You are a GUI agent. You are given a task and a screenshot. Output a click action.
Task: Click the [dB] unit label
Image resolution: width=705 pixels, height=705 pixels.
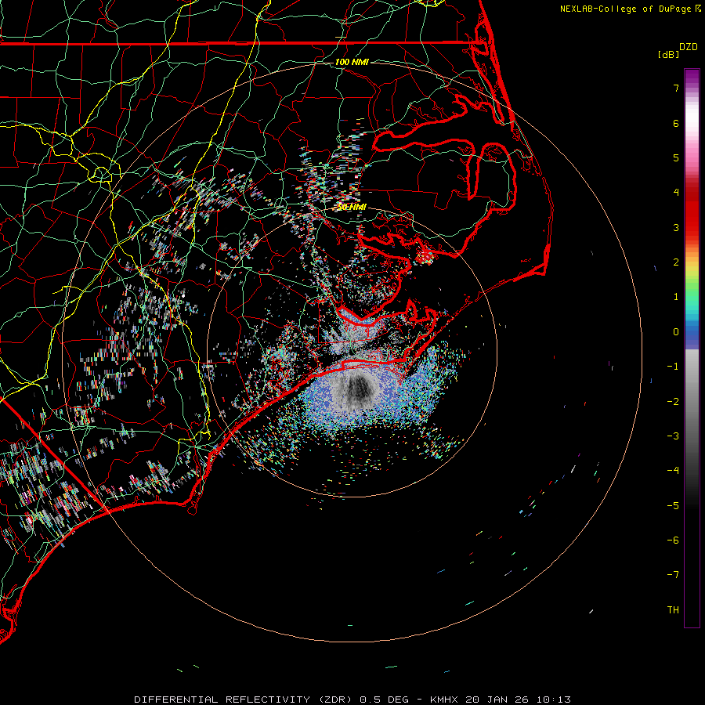pos(668,54)
